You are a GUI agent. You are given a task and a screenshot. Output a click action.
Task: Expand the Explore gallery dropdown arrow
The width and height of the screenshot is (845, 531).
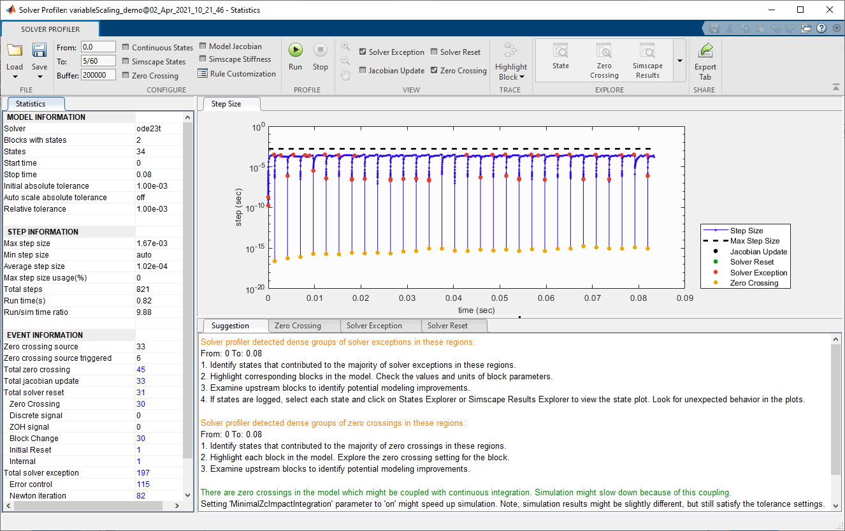(679, 61)
